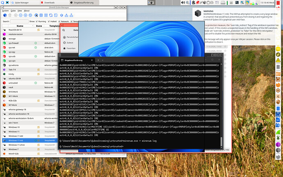Open new terminal tab with plus button

click(x=98, y=60)
